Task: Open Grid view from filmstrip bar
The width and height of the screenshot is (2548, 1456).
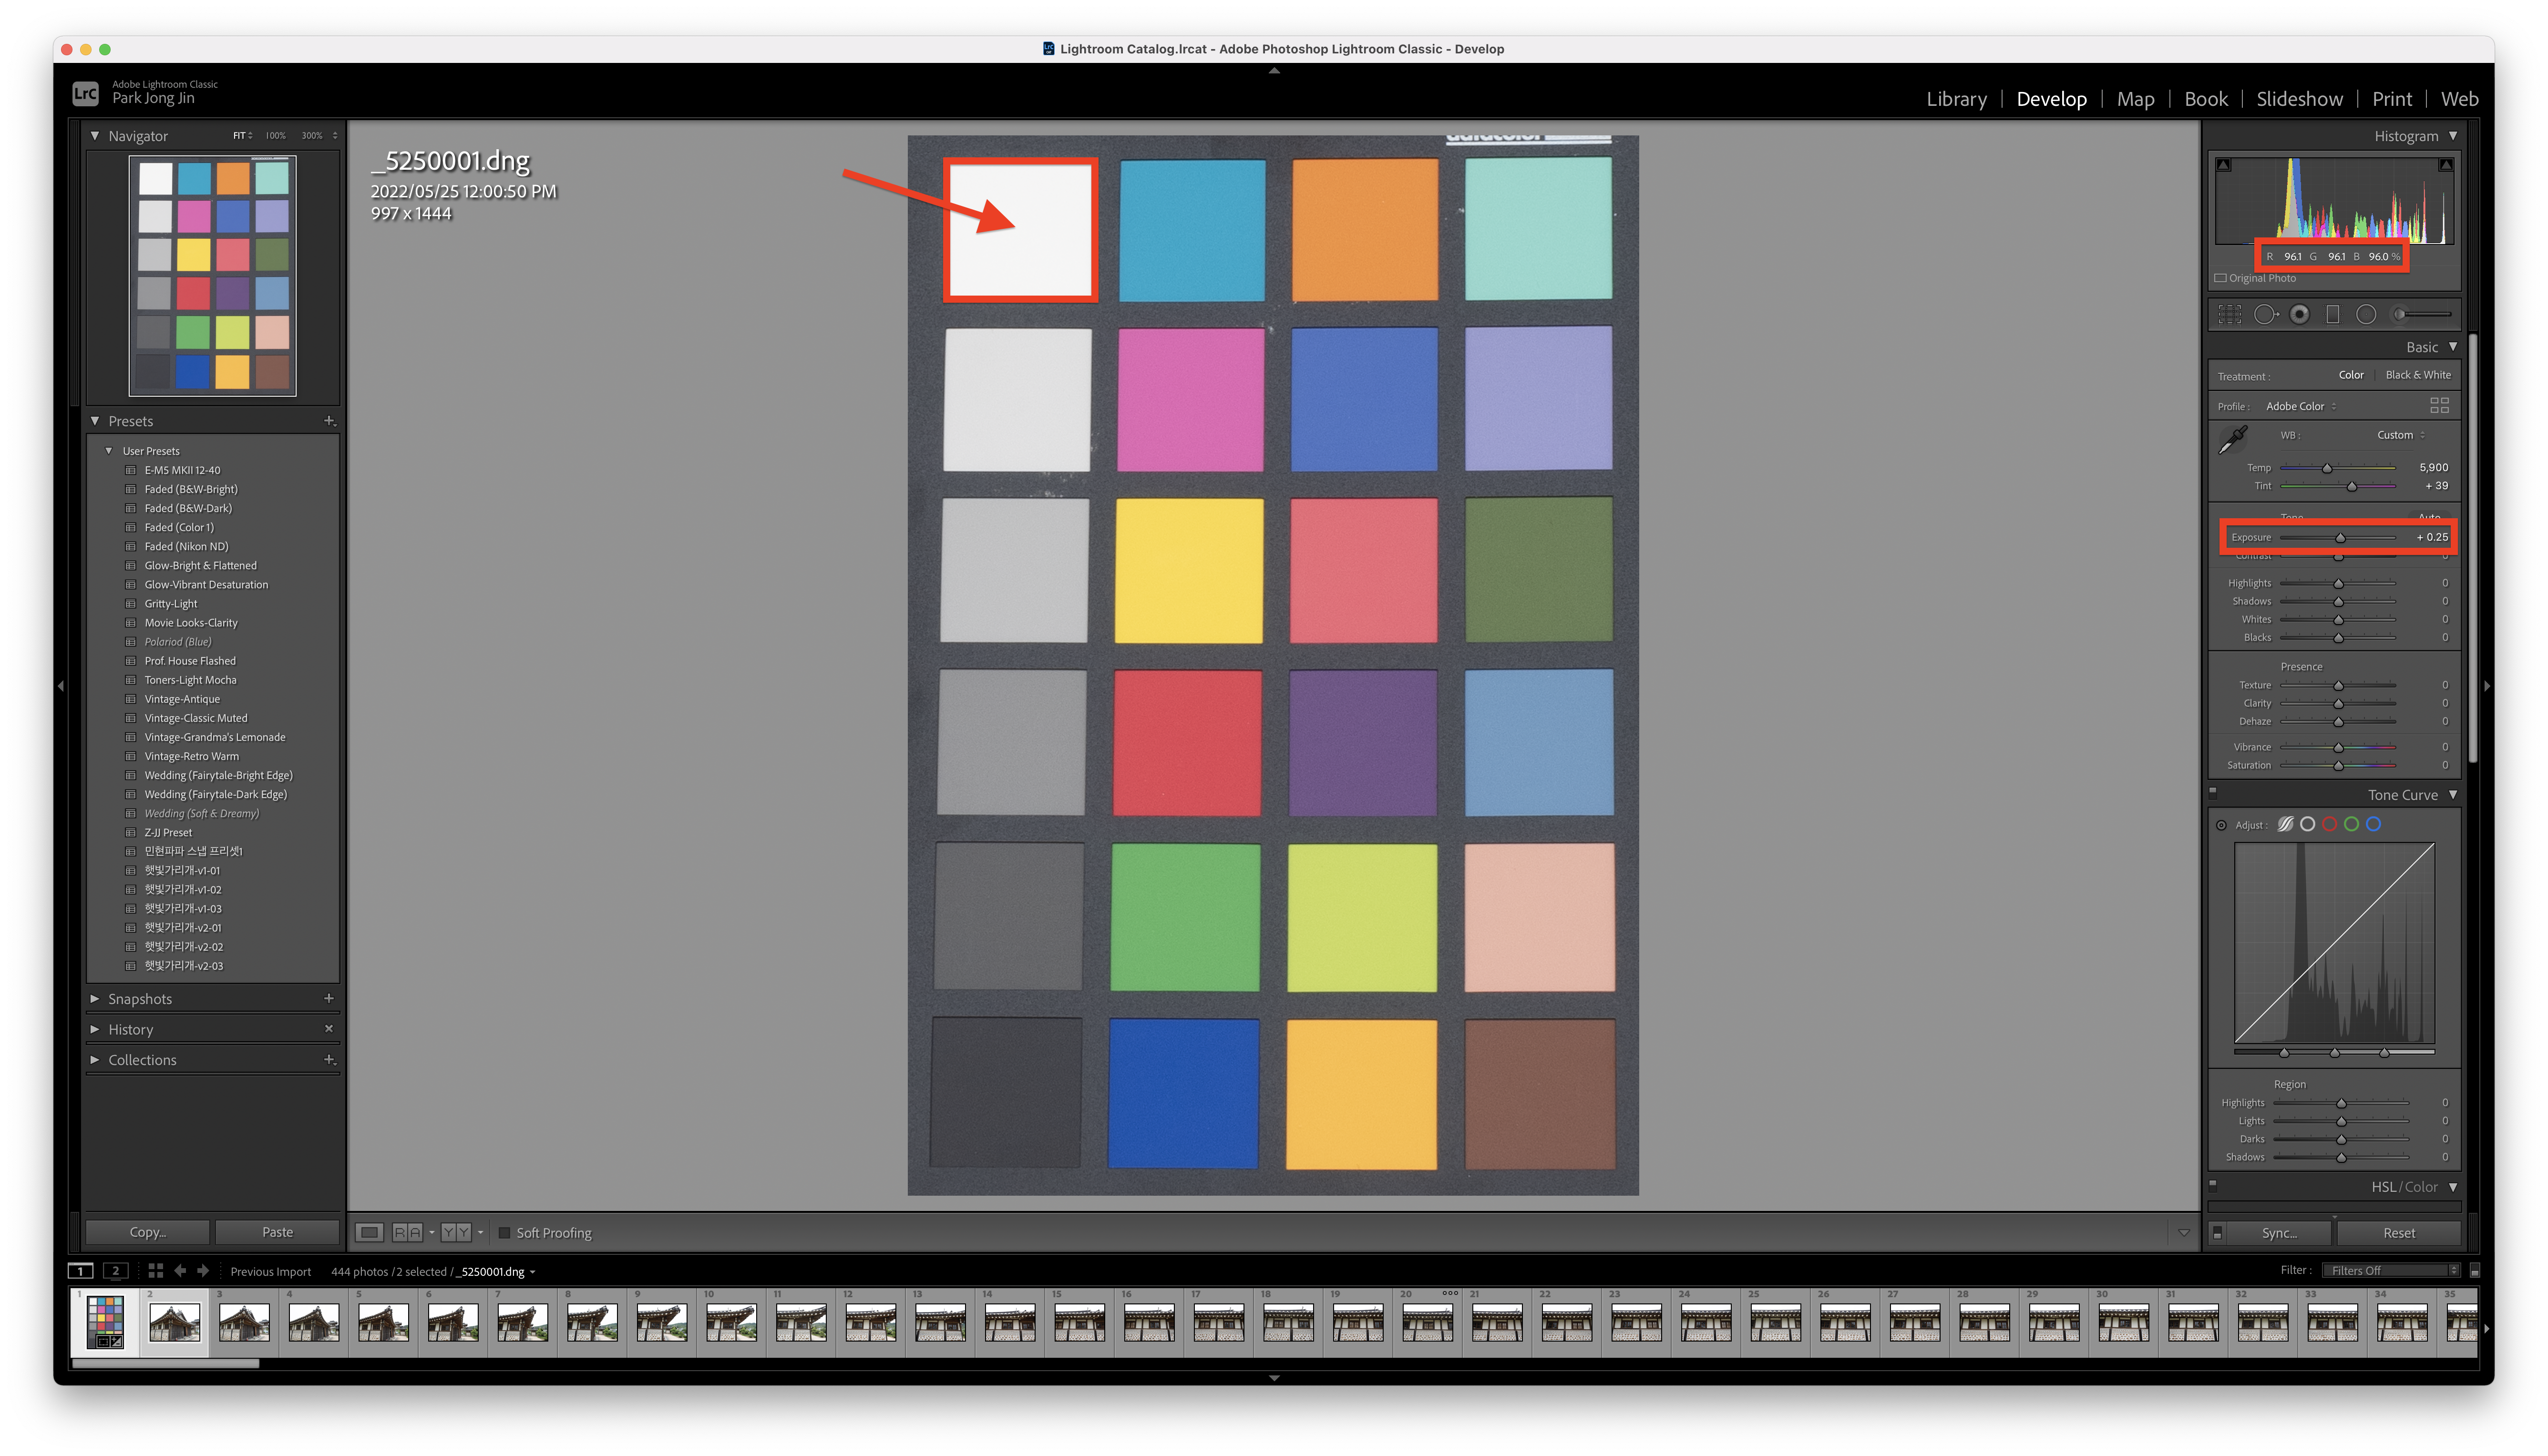Action: click(155, 1270)
